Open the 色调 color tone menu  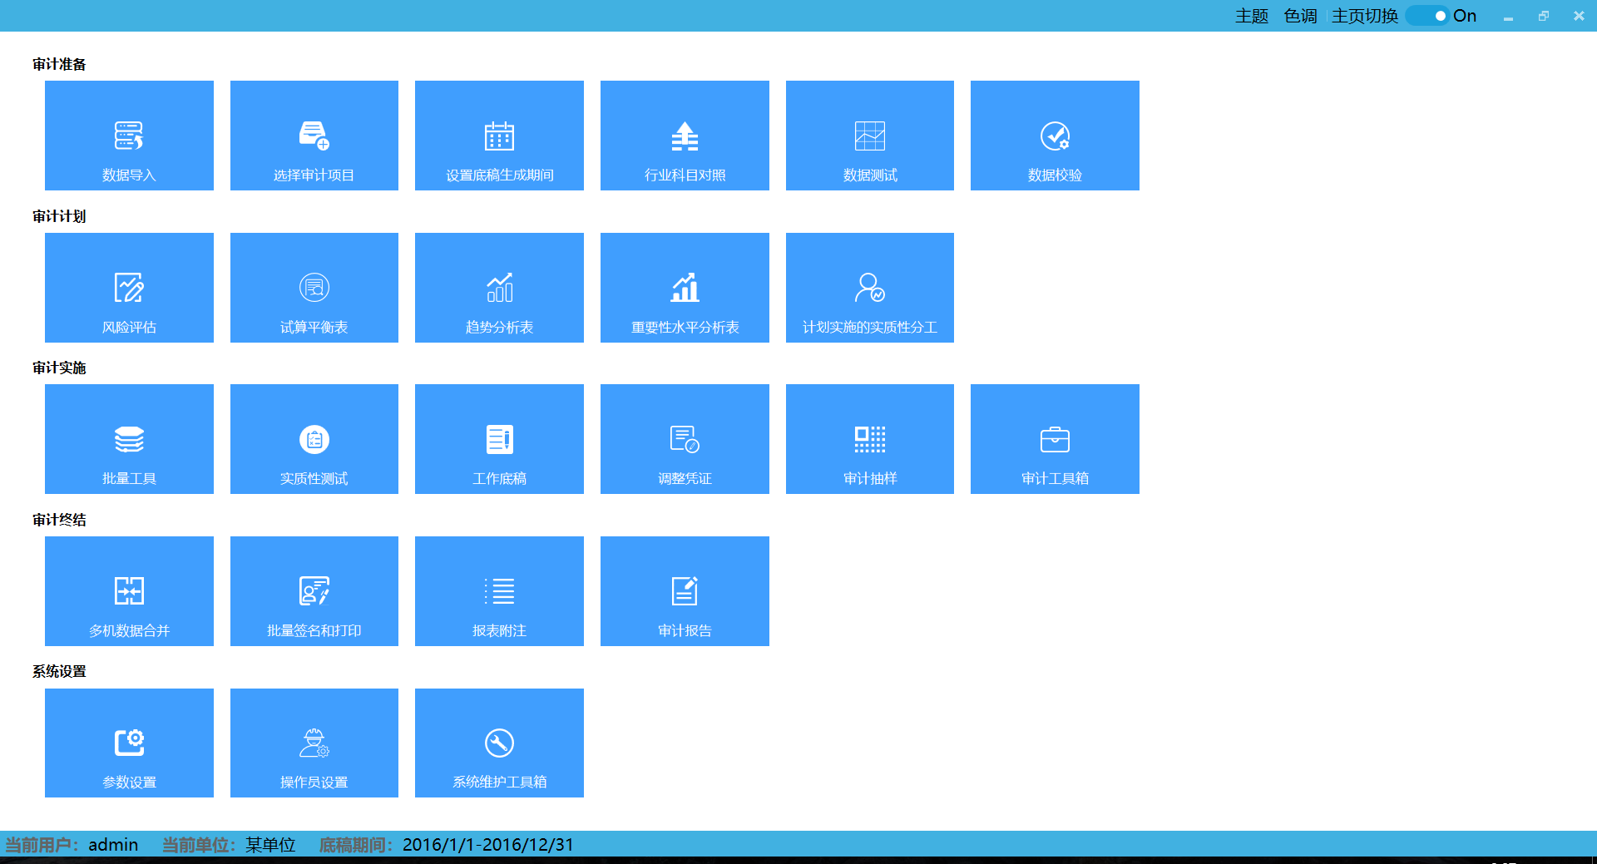[x=1300, y=15]
